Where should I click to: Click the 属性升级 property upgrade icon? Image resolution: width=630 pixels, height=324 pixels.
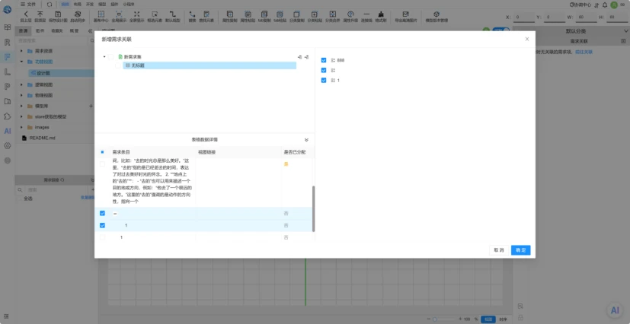point(350,14)
